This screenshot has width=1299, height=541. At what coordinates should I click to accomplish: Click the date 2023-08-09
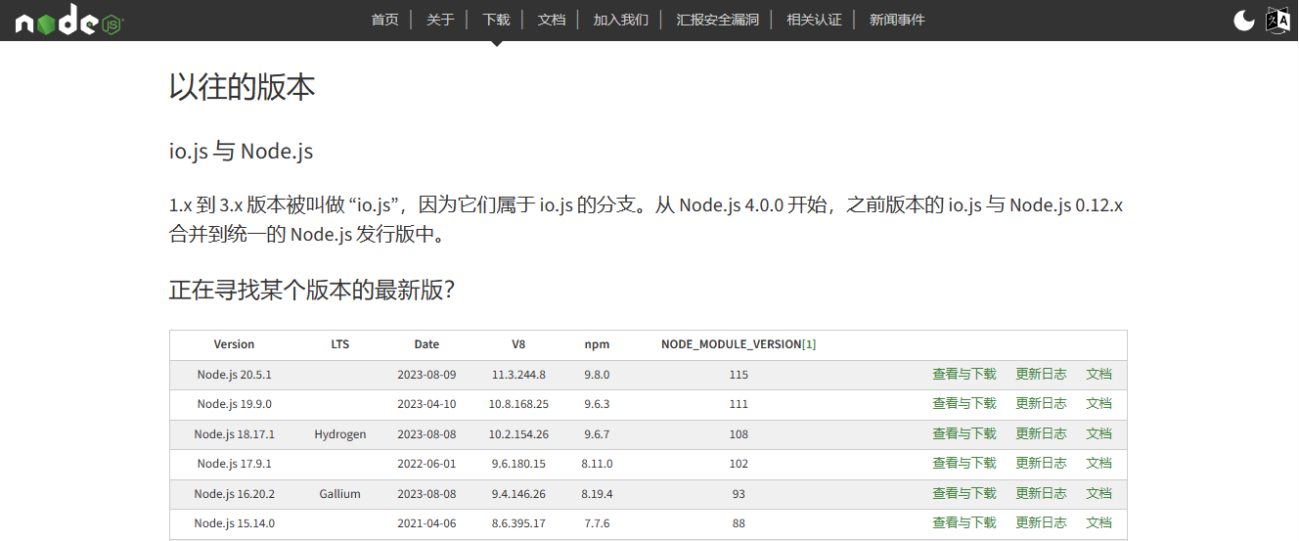point(426,375)
